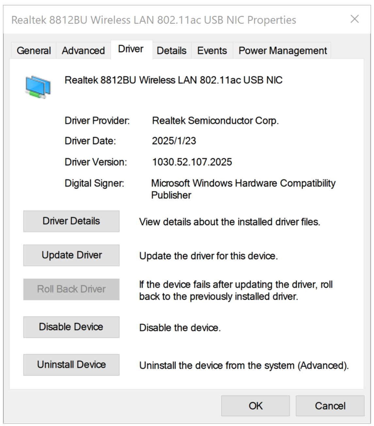
Task: View the Events tab
Action: click(212, 51)
